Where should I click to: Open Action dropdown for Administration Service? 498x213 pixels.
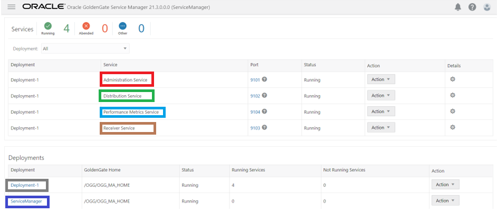tap(381, 79)
